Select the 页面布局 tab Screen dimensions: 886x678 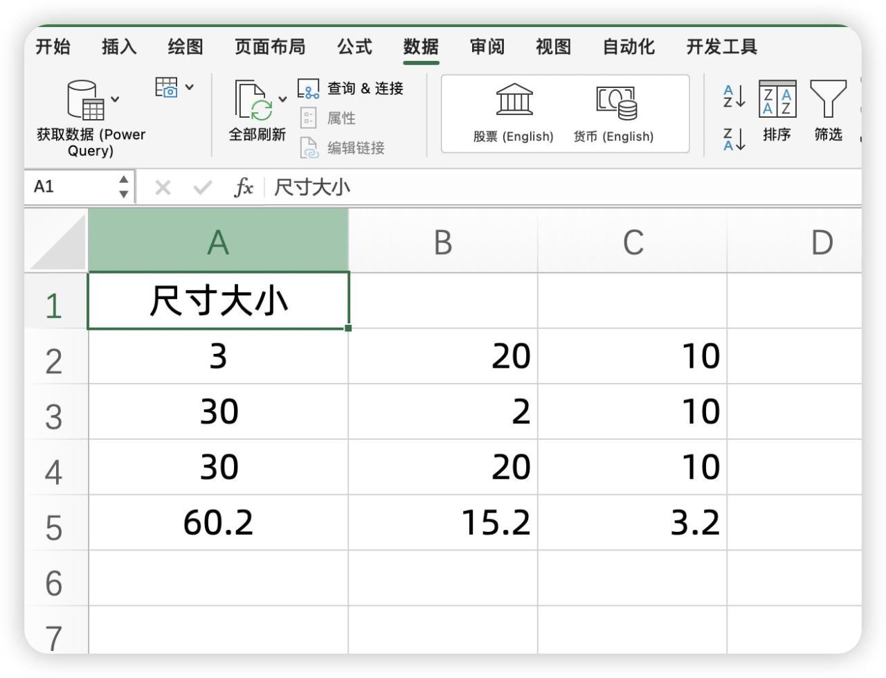[270, 46]
